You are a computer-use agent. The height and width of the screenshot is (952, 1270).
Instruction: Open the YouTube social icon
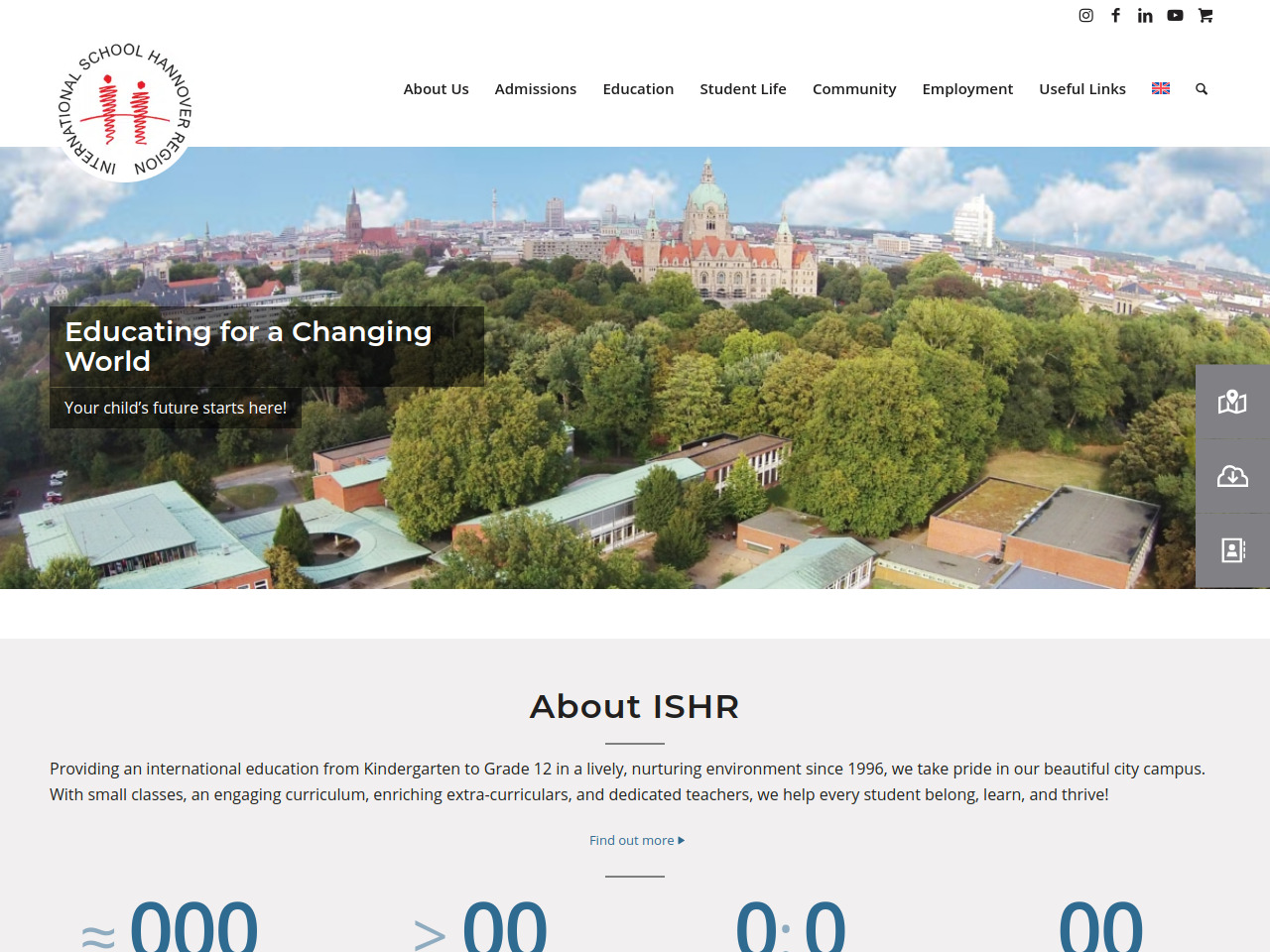[x=1175, y=15]
